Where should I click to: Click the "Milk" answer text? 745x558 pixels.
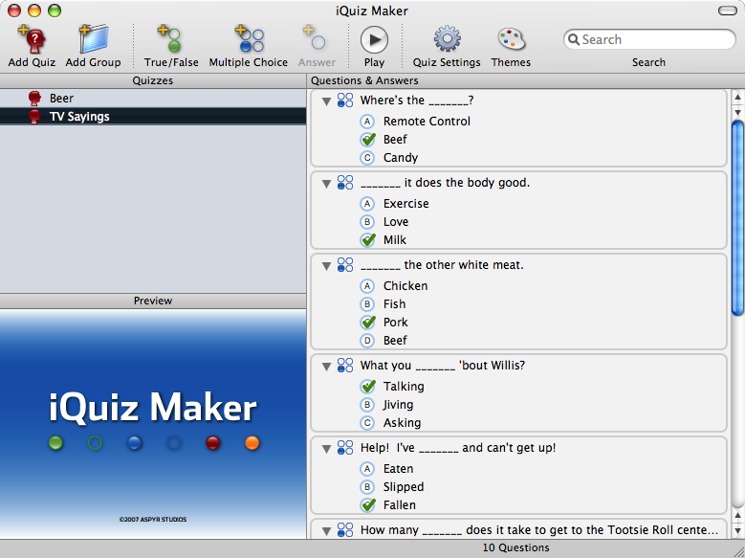(x=395, y=239)
